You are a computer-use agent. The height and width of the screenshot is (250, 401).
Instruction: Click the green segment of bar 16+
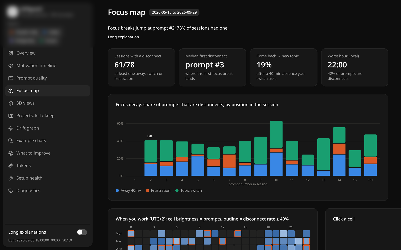pyautogui.click(x=370, y=146)
